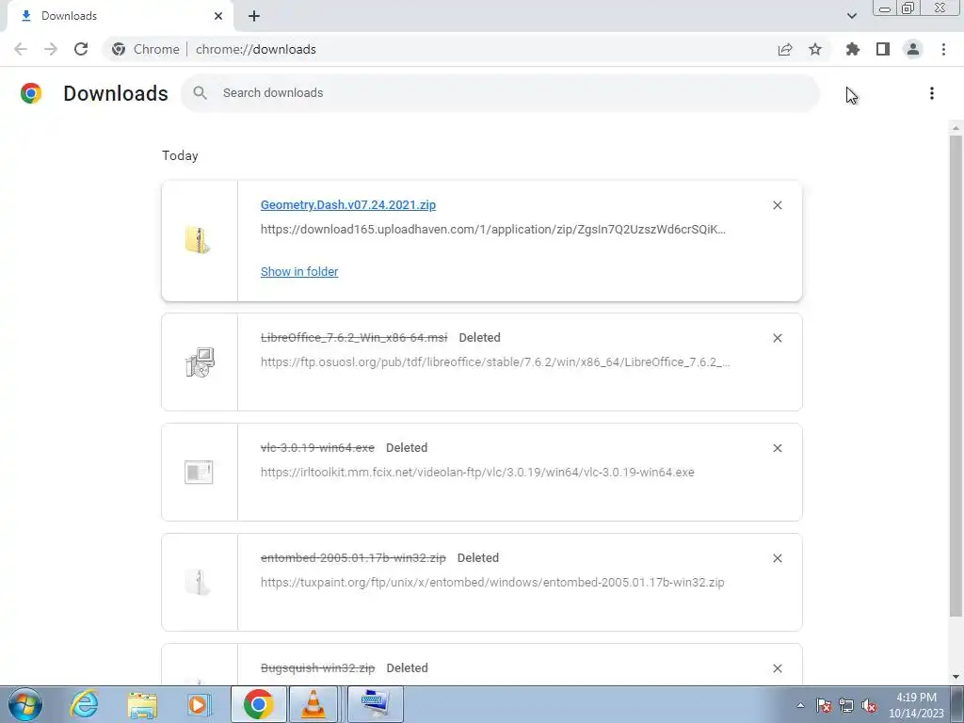
Task: Open the on-screen keyboard taskbar item
Action: pos(375,704)
